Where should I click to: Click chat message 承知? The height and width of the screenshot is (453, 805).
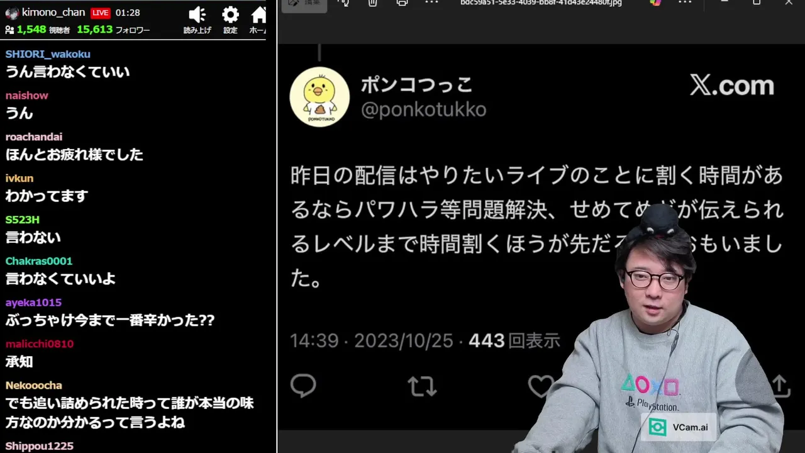coord(19,362)
